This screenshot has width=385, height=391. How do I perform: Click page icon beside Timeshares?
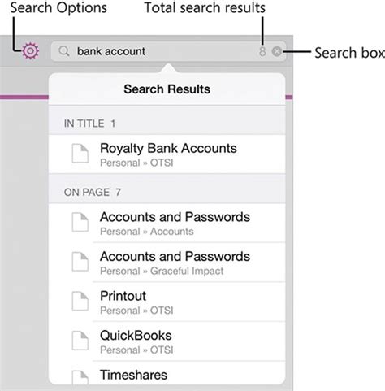tap(80, 378)
